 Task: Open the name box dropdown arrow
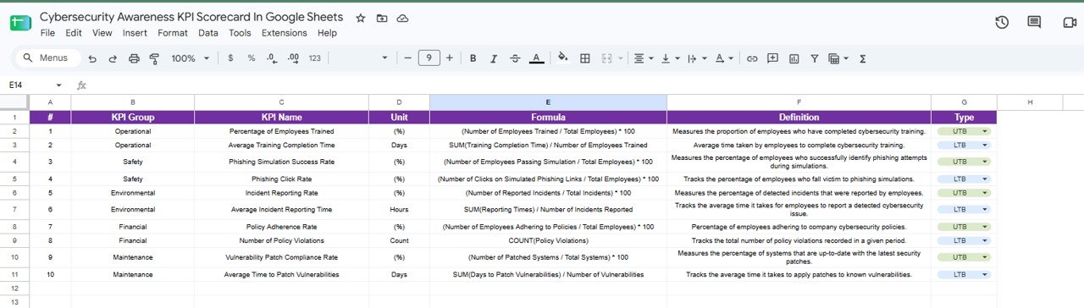click(x=59, y=85)
